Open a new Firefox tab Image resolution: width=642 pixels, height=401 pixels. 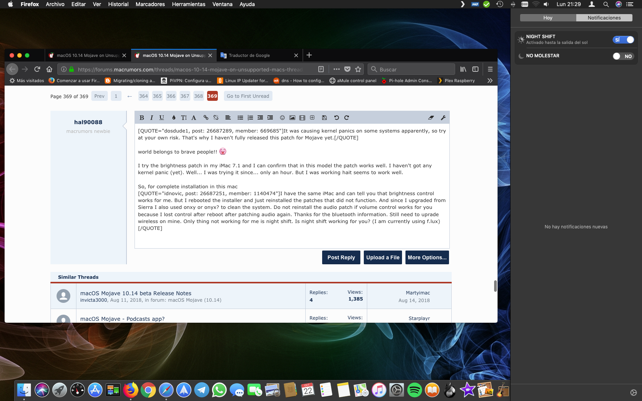coord(309,55)
